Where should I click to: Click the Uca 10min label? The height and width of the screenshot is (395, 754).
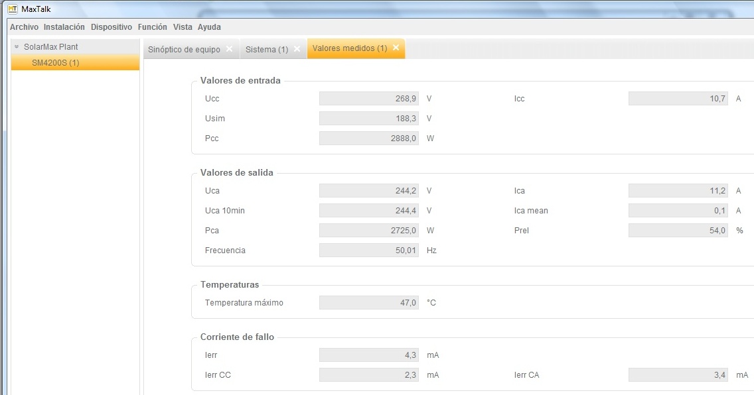point(224,210)
